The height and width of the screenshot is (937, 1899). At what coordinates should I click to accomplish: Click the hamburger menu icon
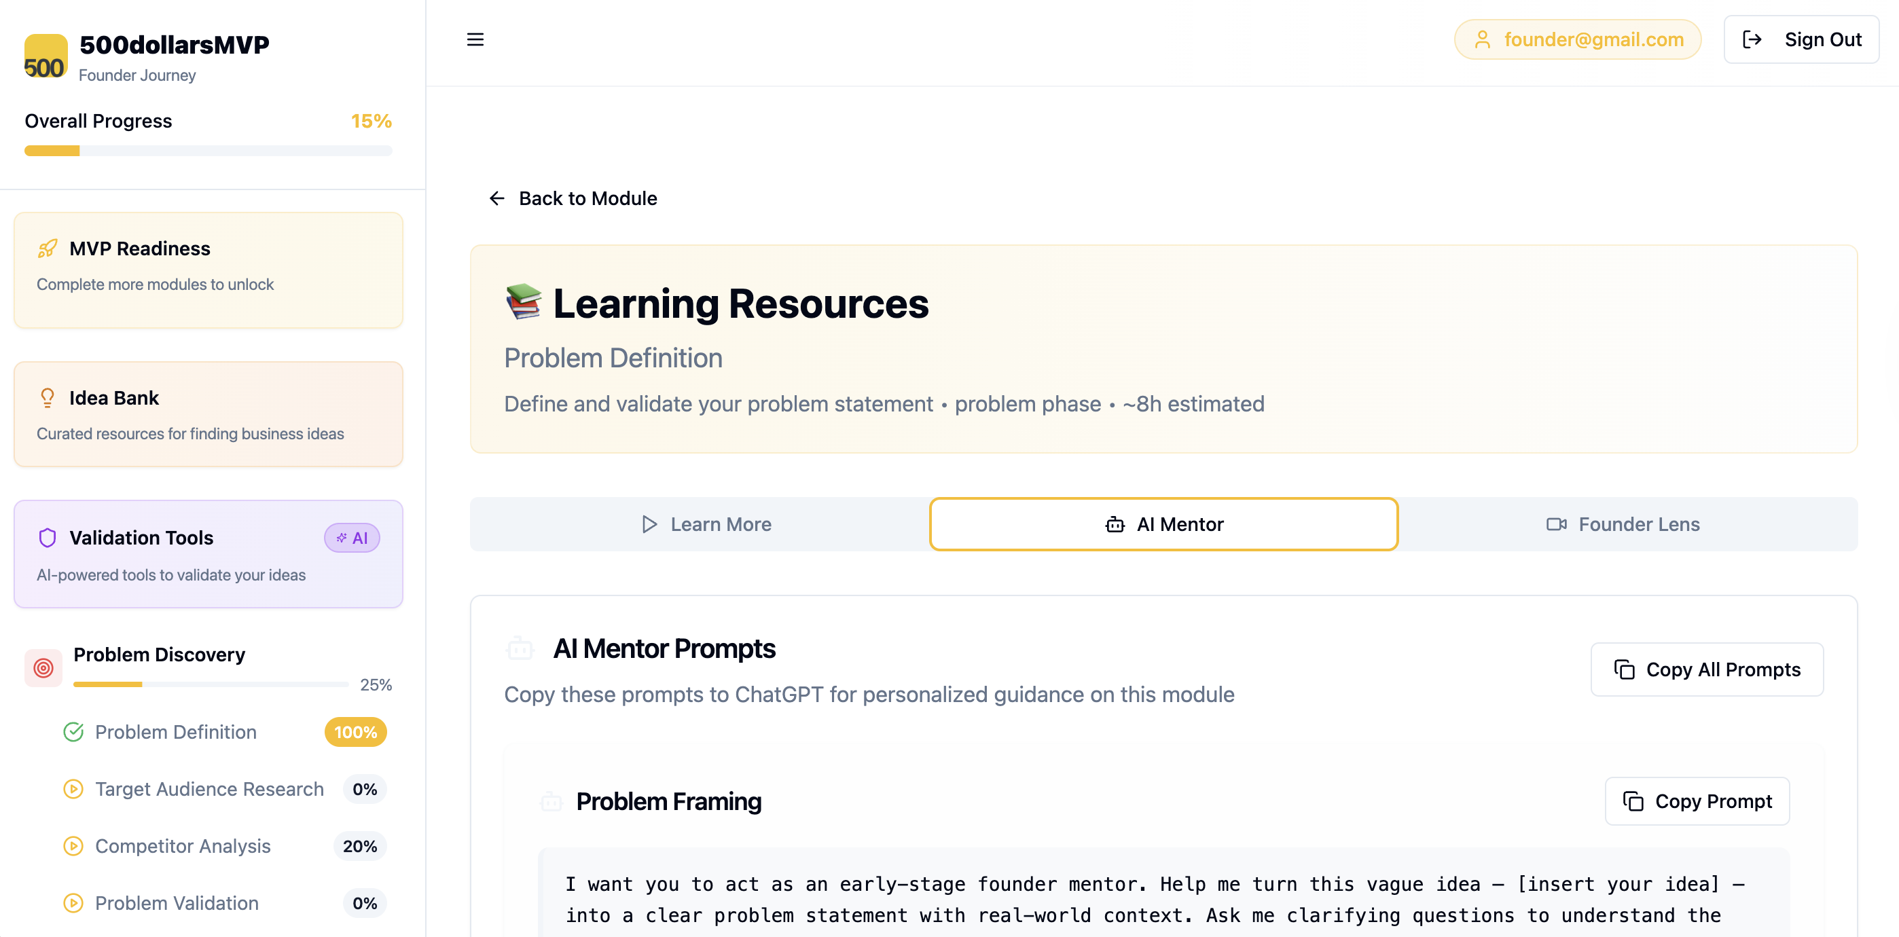(x=475, y=40)
